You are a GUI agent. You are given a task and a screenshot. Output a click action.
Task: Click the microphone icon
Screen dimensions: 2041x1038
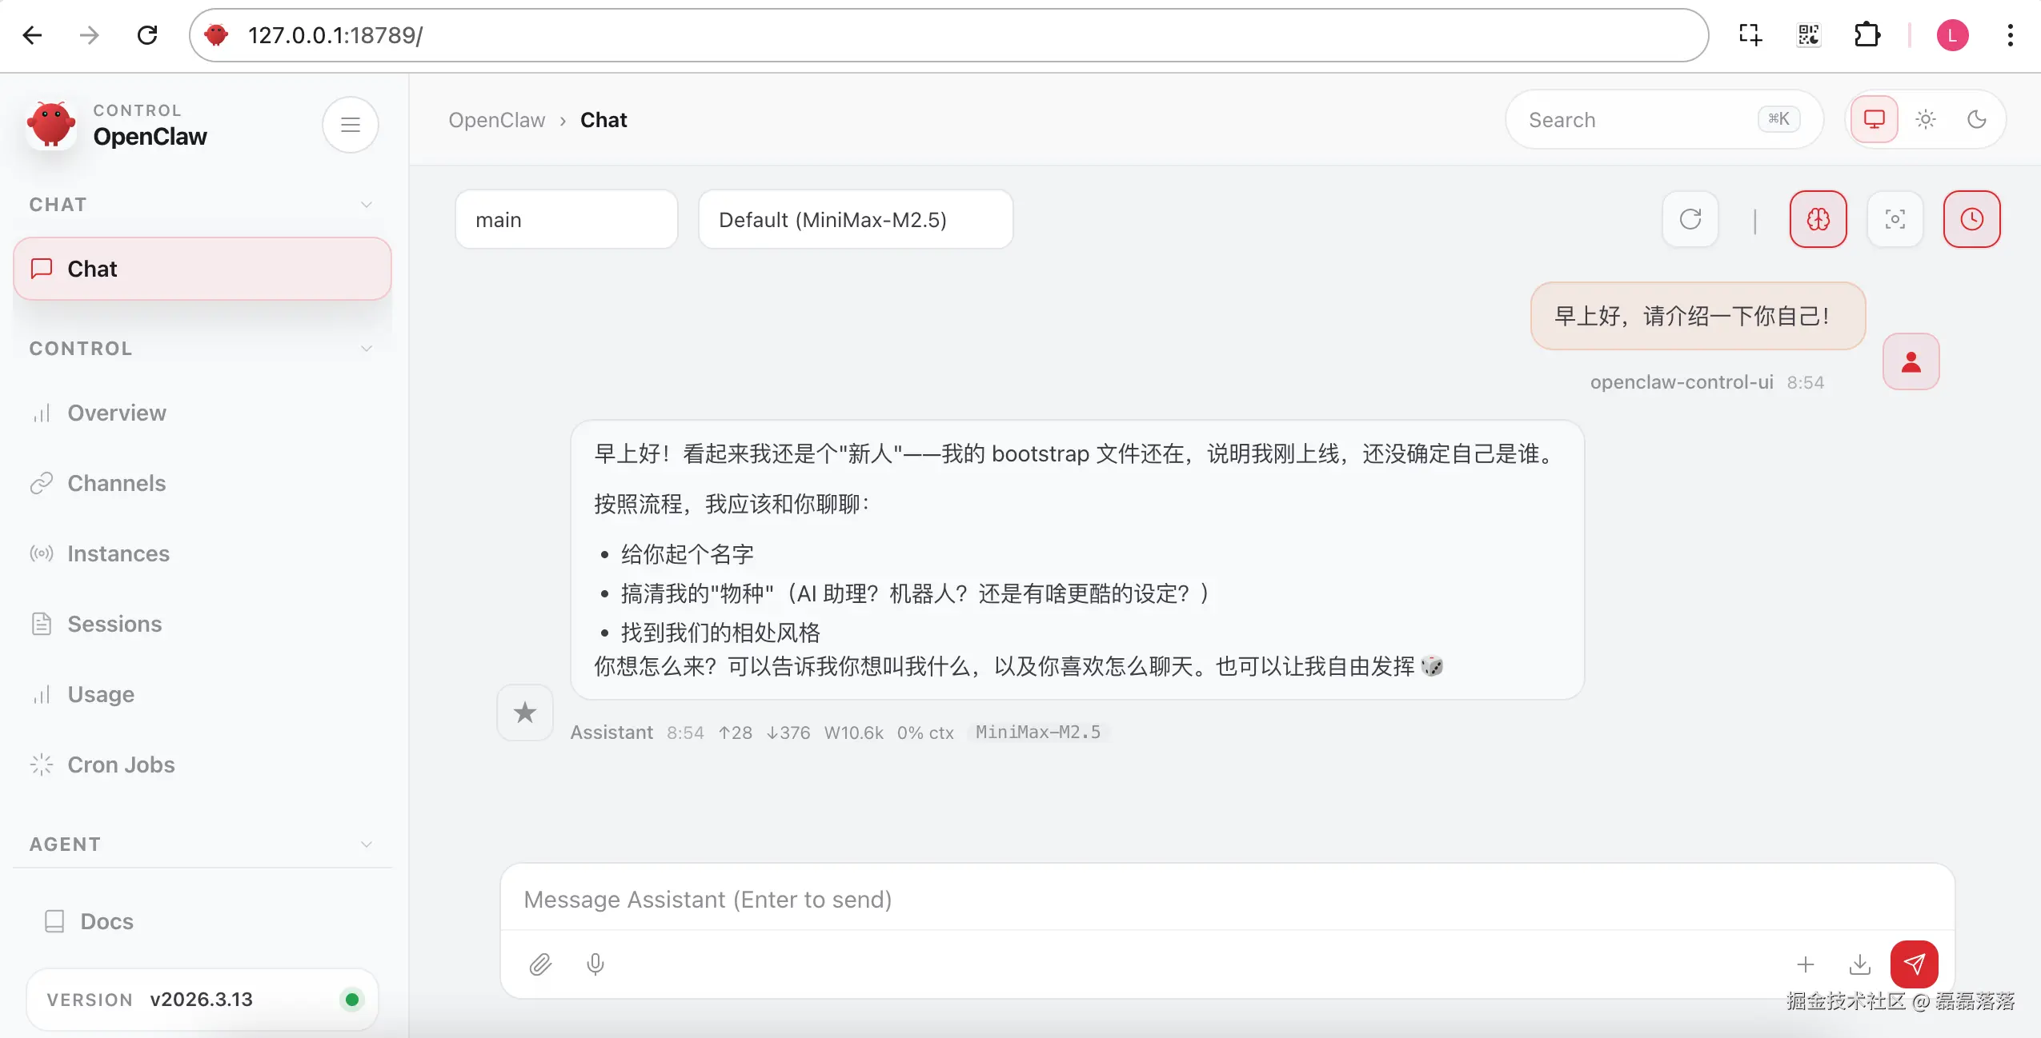[594, 964]
